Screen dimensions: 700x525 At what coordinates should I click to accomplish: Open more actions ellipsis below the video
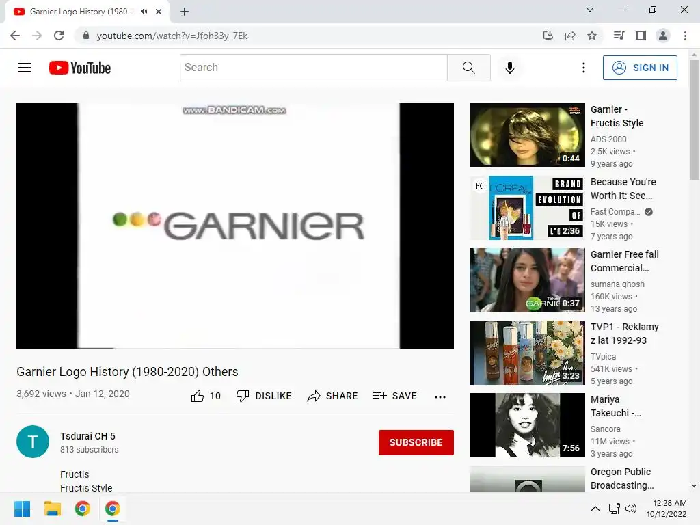pos(440,397)
